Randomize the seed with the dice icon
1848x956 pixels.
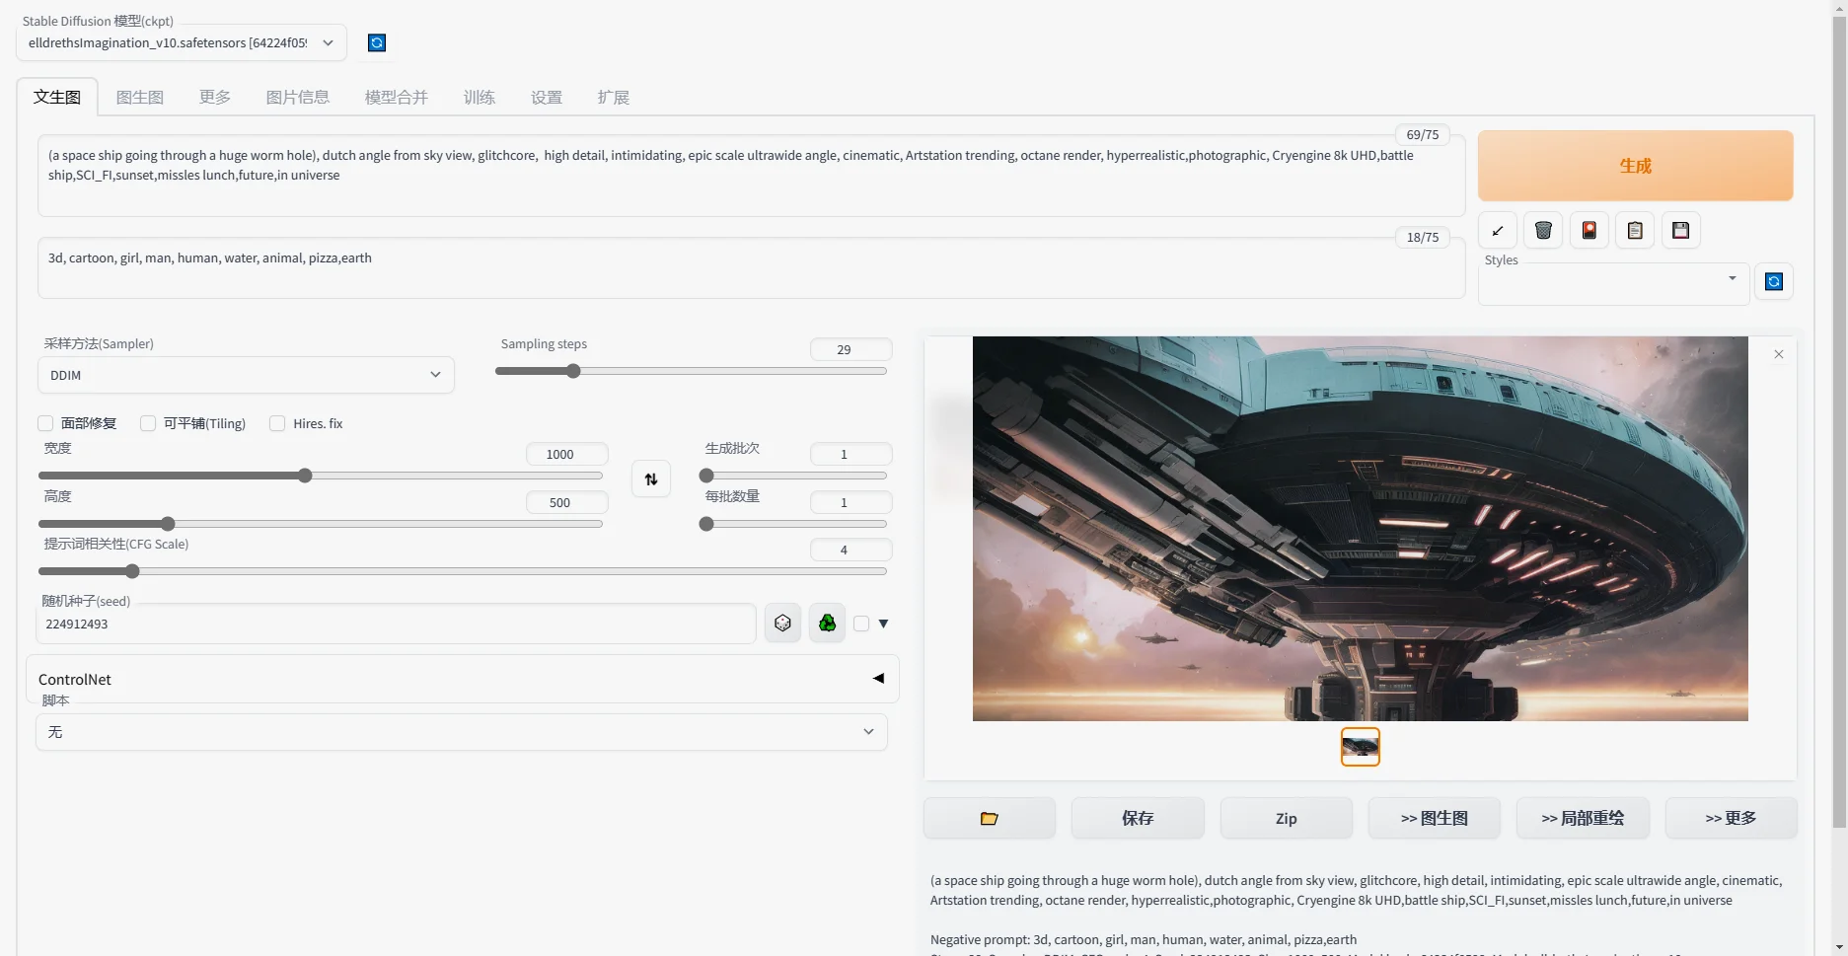coord(783,624)
